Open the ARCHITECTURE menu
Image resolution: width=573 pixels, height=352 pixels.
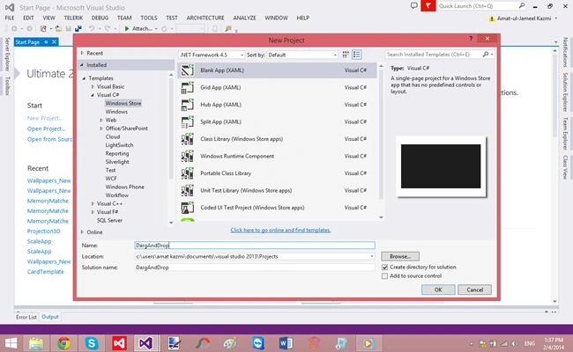pos(205,18)
